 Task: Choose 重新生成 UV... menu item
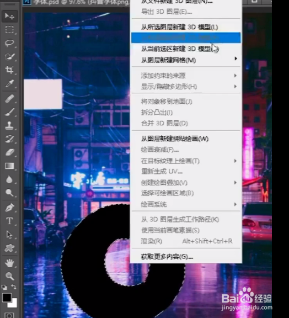pyautogui.click(x=186, y=172)
